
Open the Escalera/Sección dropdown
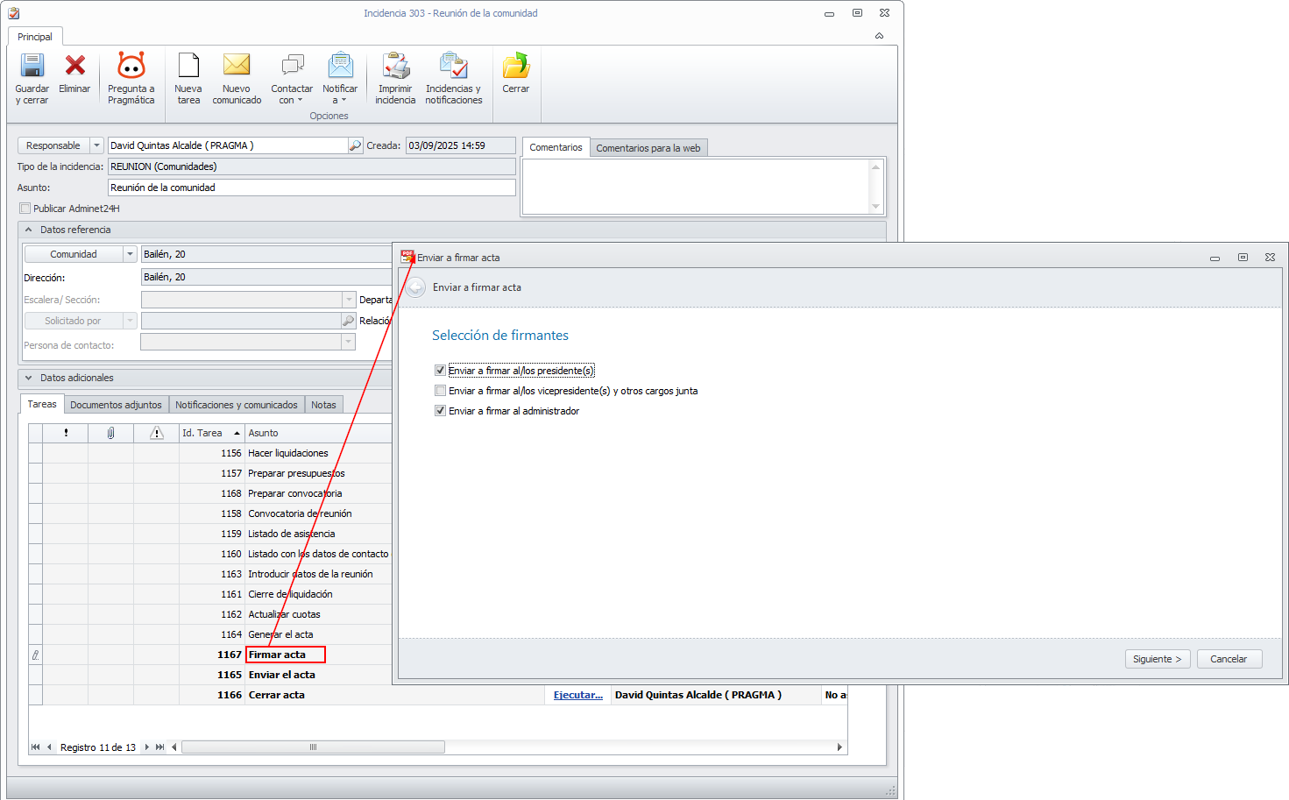pyautogui.click(x=349, y=300)
